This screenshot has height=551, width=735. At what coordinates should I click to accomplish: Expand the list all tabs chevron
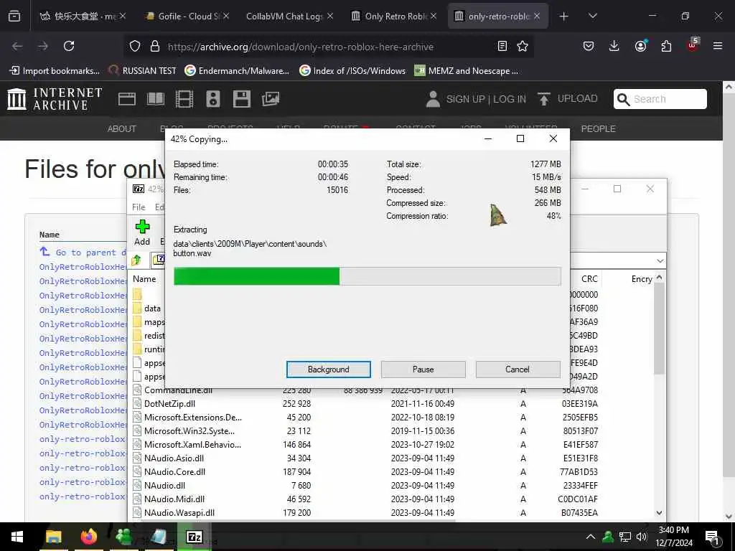pyautogui.click(x=592, y=16)
